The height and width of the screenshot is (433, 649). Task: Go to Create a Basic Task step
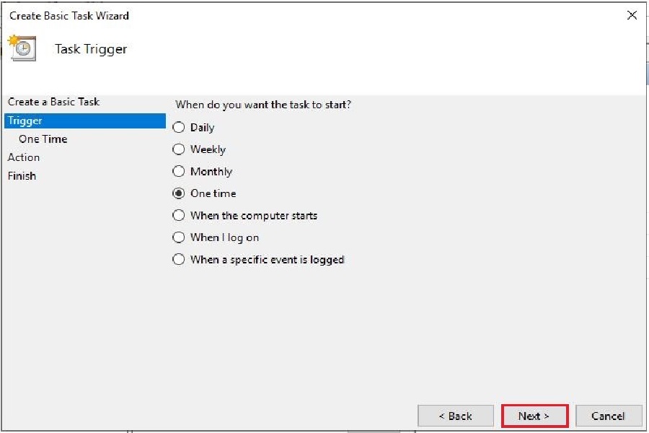53,102
